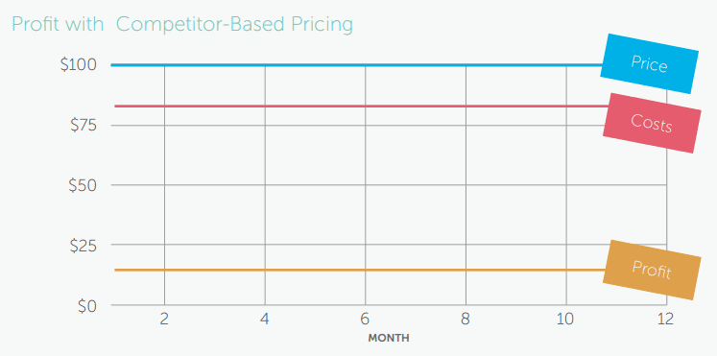
Task: Click the $50 gridline at month 10
Action: pyautogui.click(x=566, y=185)
